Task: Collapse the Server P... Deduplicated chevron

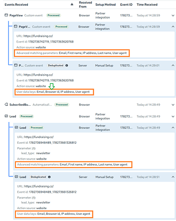Action: click(x=173, y=65)
